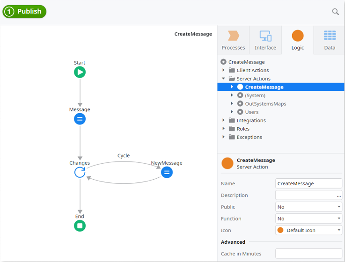Click the Server Action subtitle text

[252, 167]
